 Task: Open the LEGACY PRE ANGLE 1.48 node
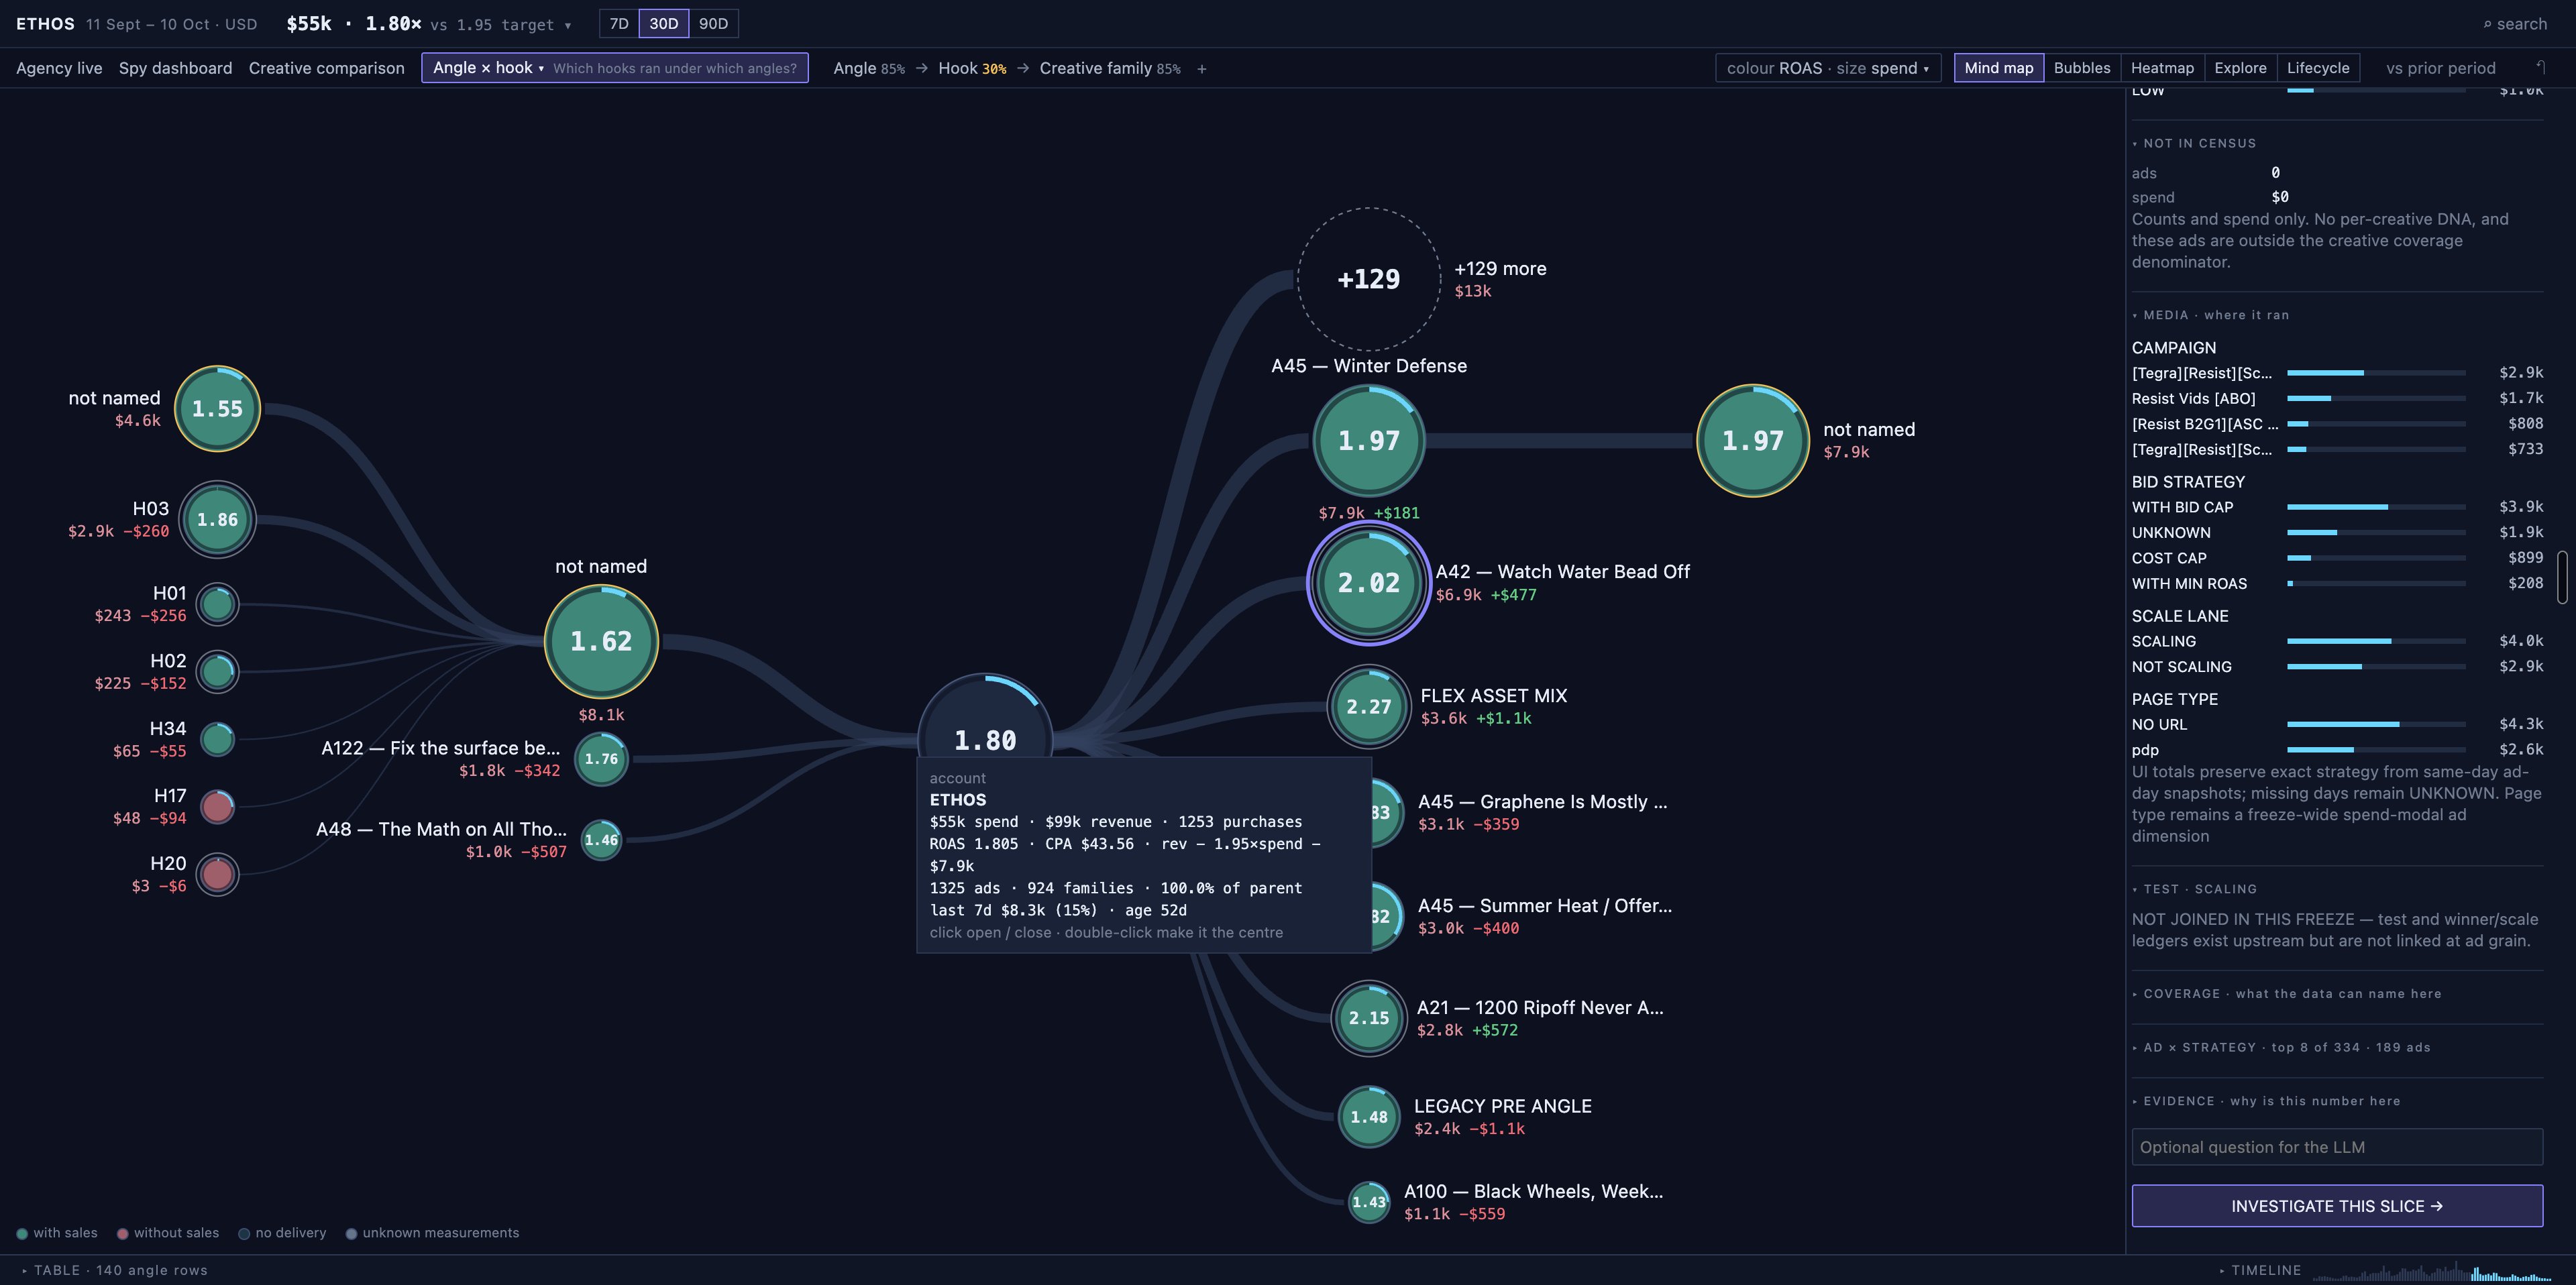pyautogui.click(x=1368, y=1117)
